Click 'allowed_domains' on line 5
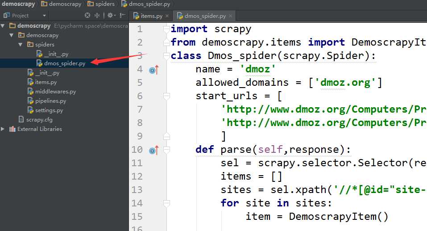The height and width of the screenshot is (231, 427). 242,83
